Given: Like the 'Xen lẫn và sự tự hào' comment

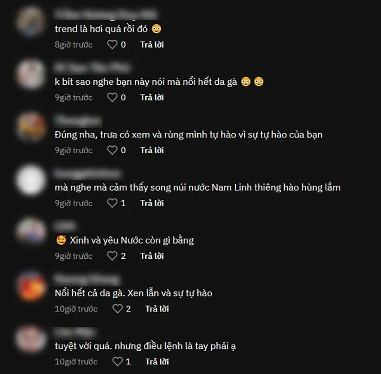Looking at the screenshot, I should [x=118, y=309].
